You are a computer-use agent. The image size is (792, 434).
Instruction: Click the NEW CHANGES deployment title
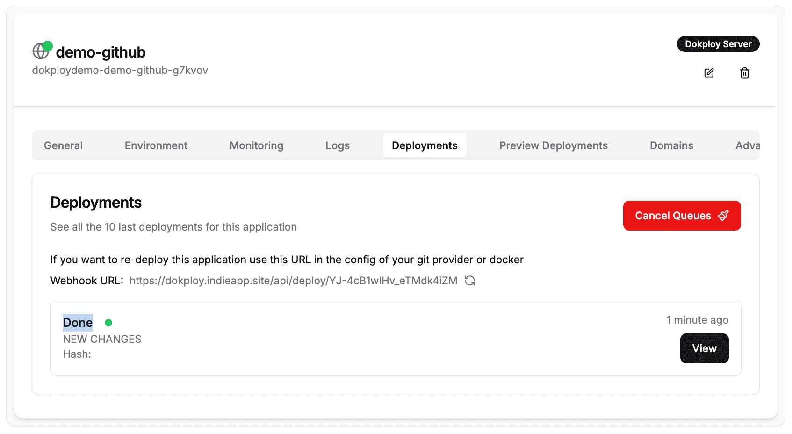[x=102, y=339]
